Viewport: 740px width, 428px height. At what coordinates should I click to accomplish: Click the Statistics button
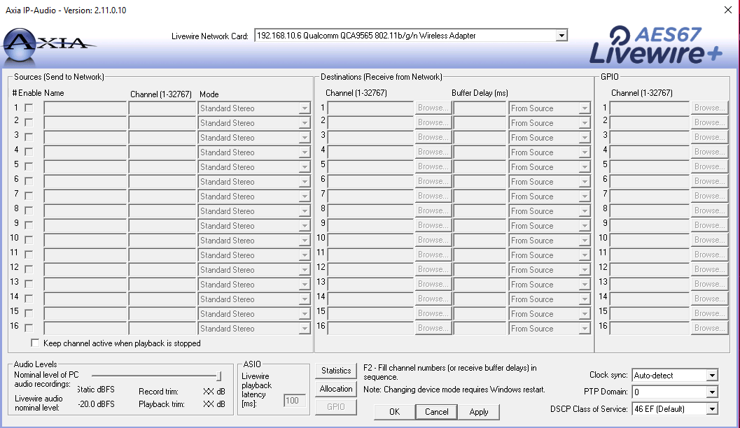(336, 371)
